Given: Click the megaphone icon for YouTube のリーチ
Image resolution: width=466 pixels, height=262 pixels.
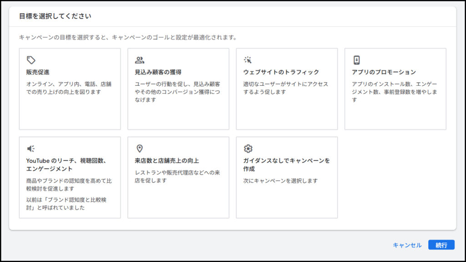Looking at the screenshot, I should 31,148.
